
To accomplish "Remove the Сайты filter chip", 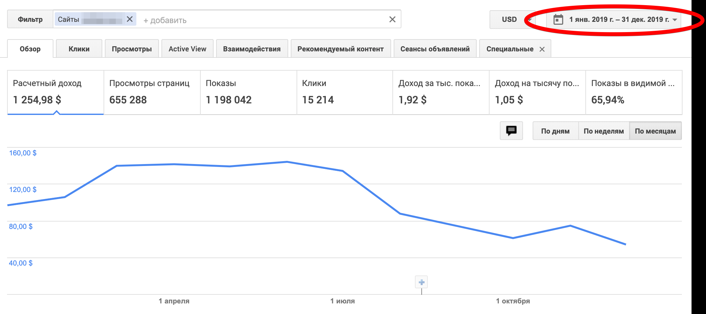I will [130, 19].
